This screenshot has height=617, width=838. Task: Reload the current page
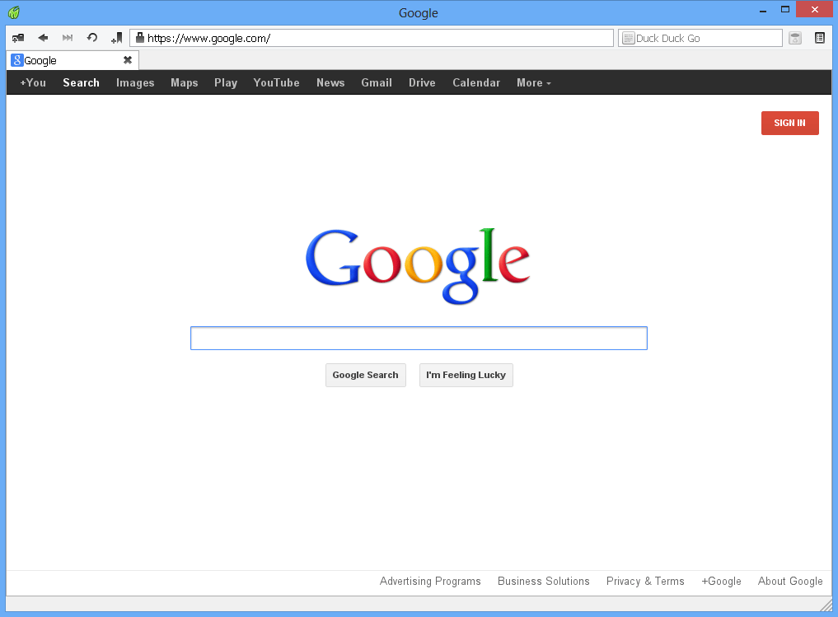pyautogui.click(x=92, y=38)
